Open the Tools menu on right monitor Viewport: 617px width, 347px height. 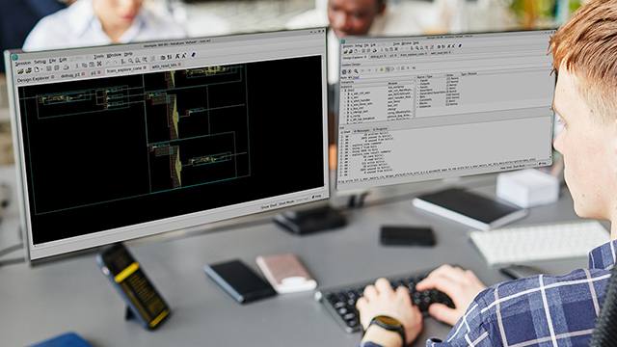pos(396,44)
